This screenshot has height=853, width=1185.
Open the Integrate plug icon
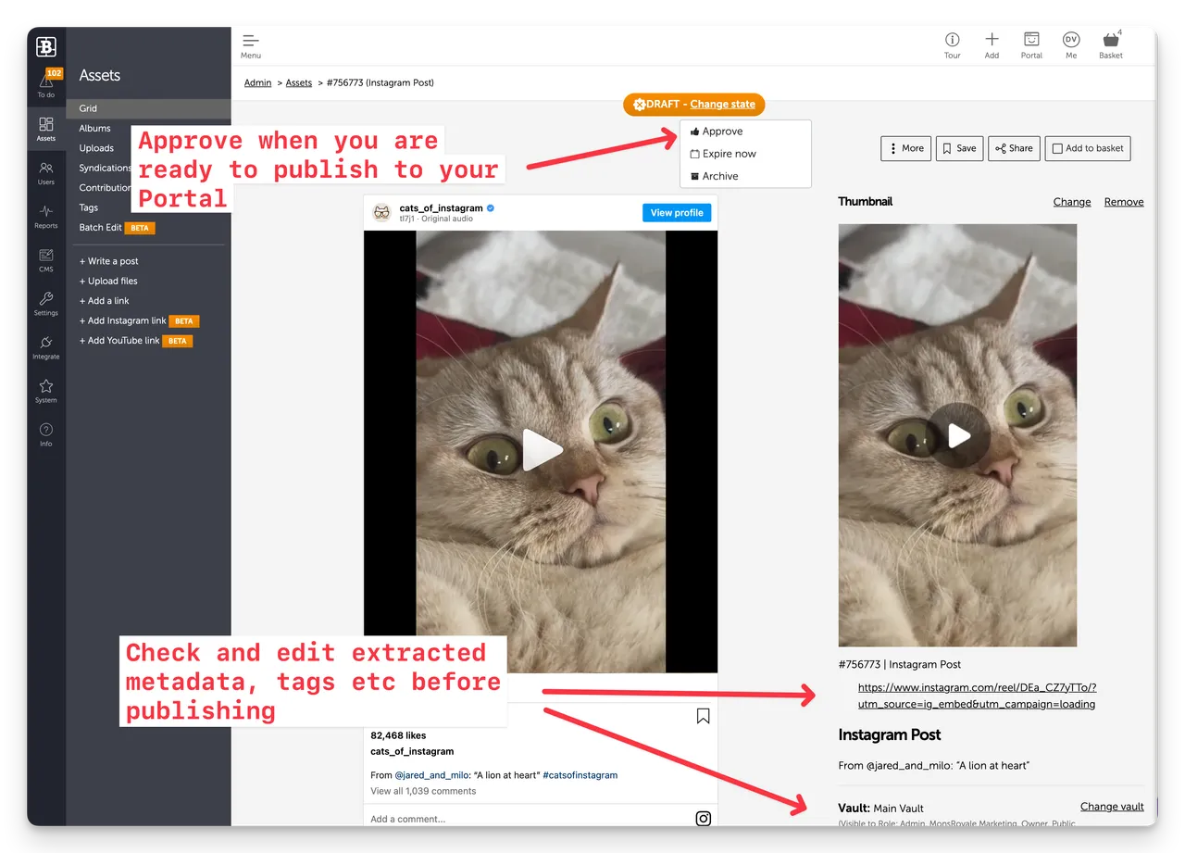coord(46,347)
